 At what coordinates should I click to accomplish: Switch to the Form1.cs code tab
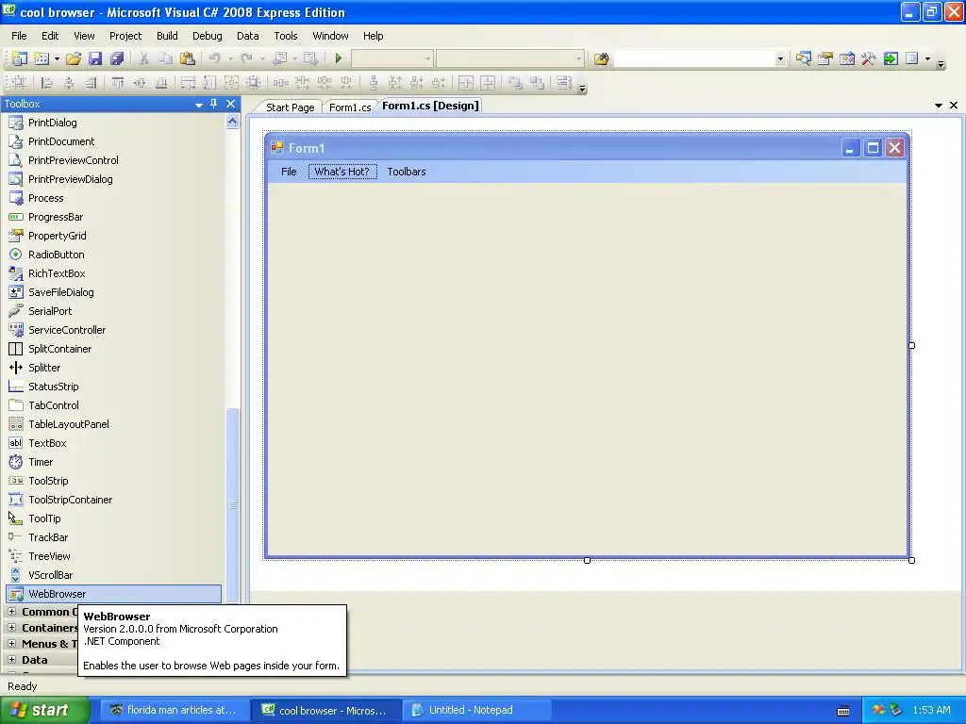pos(349,107)
